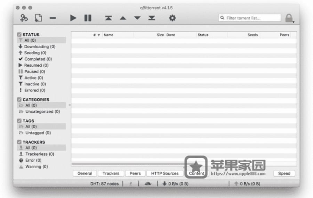Select All (0) under TAGS

(x=41, y=127)
